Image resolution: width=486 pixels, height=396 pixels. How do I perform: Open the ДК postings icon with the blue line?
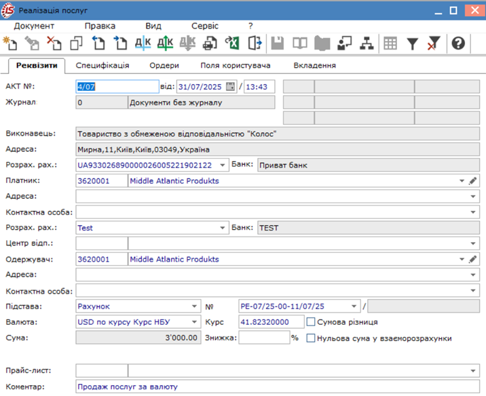click(143, 43)
